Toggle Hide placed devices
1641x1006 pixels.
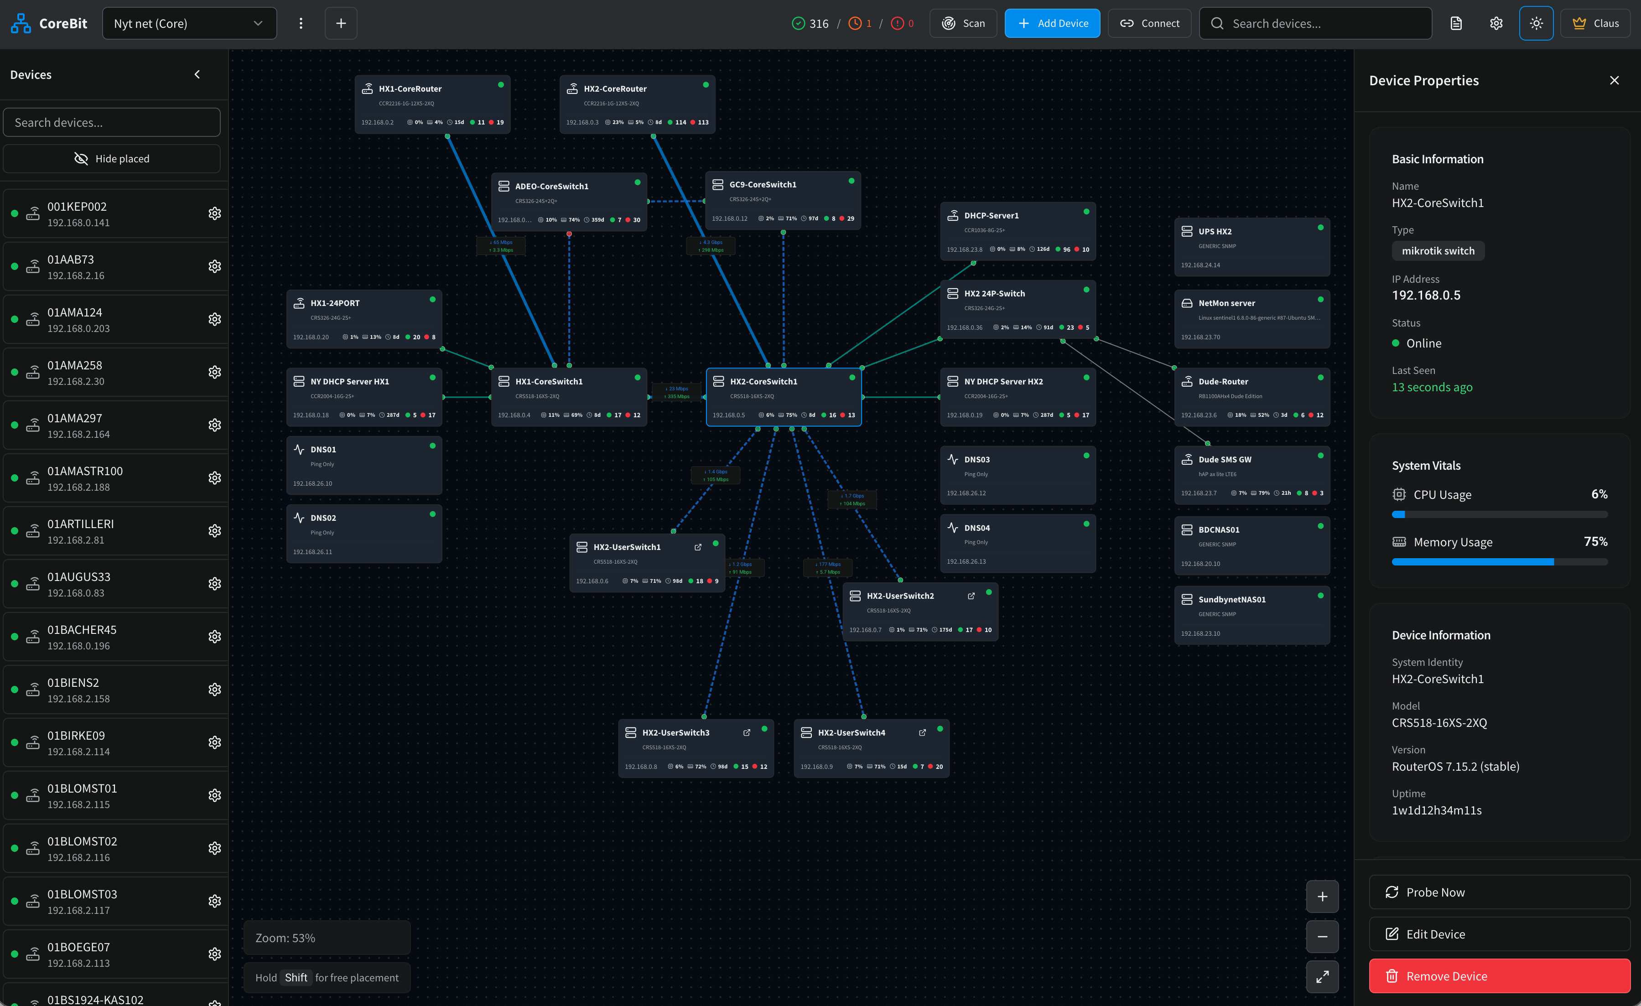click(x=112, y=158)
